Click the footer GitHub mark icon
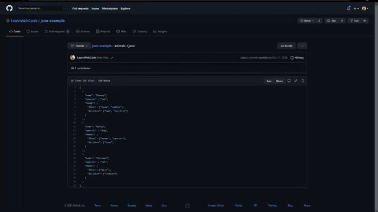 click(x=187, y=206)
